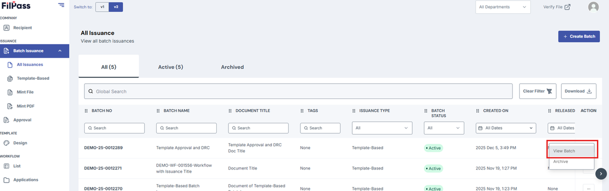Switch to version v2
Viewport: 609px width, 191px height.
click(116, 7)
